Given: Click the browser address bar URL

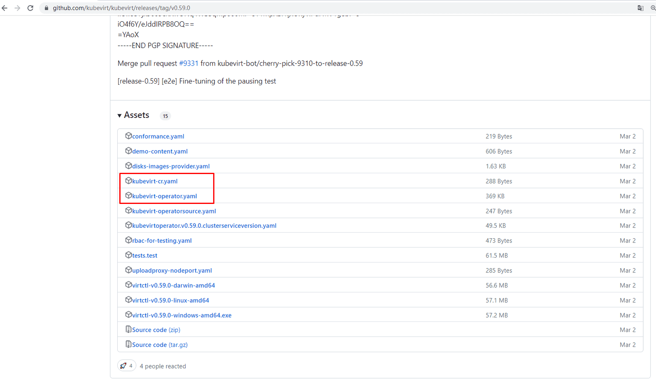Looking at the screenshot, I should point(121,8).
